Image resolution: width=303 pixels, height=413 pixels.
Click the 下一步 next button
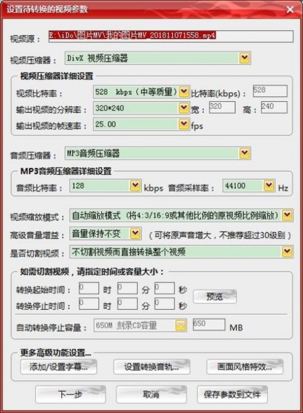point(70,394)
